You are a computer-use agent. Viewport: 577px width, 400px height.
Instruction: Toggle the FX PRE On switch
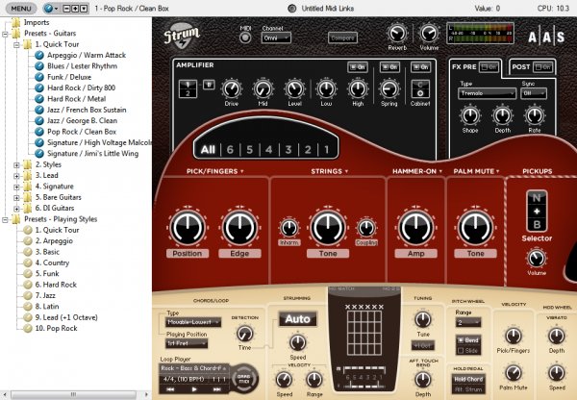pos(489,67)
